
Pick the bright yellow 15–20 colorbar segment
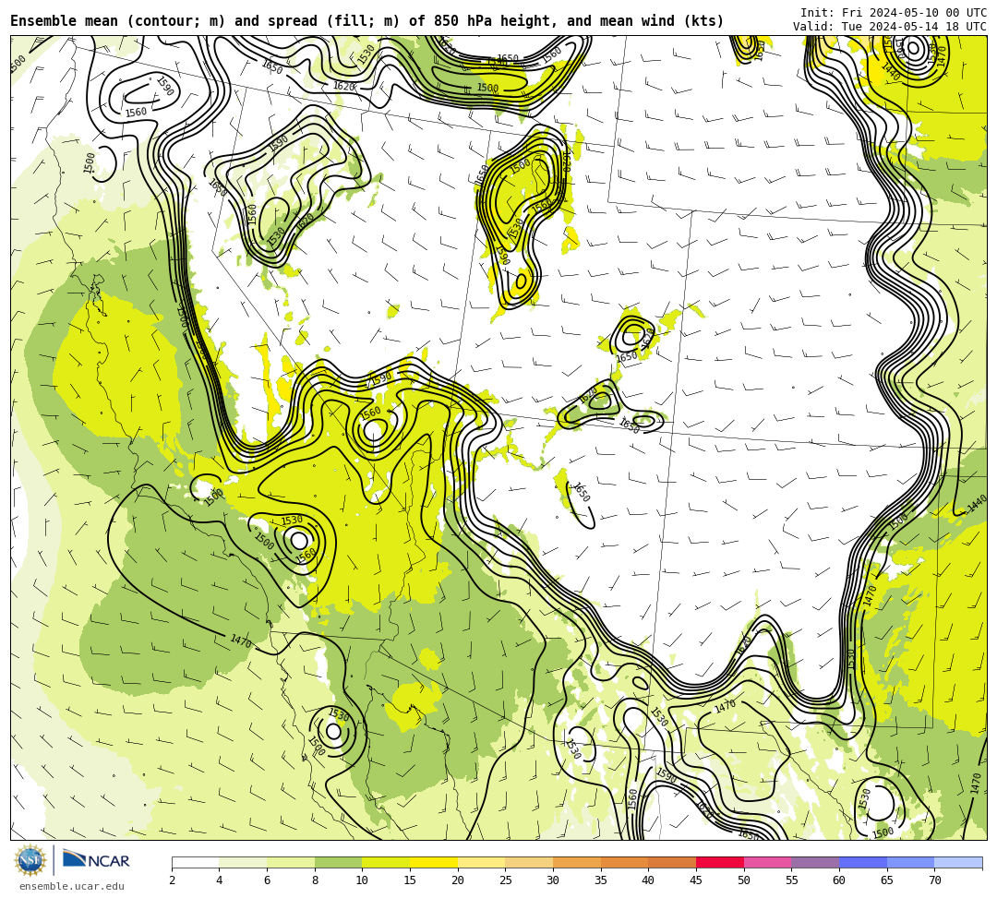pyautogui.click(x=434, y=862)
